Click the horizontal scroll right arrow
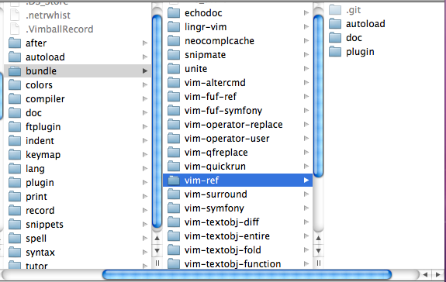Image resolution: width=446 pixels, height=282 pixels. pos(438,274)
